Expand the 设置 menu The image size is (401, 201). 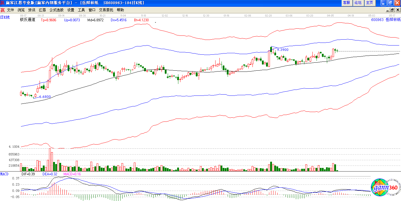71,10
